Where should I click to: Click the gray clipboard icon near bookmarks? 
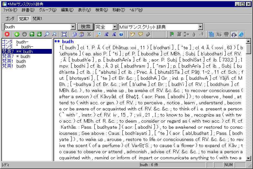179,34
